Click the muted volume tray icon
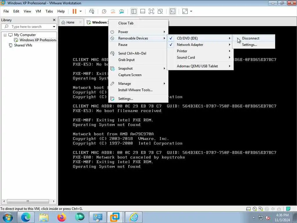Screen dimensions: 297x223 (x=268, y=218)
